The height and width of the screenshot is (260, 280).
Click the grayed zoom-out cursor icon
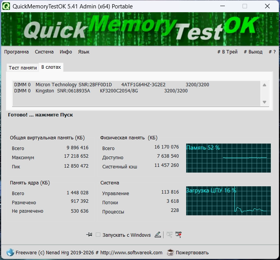pos(169,234)
